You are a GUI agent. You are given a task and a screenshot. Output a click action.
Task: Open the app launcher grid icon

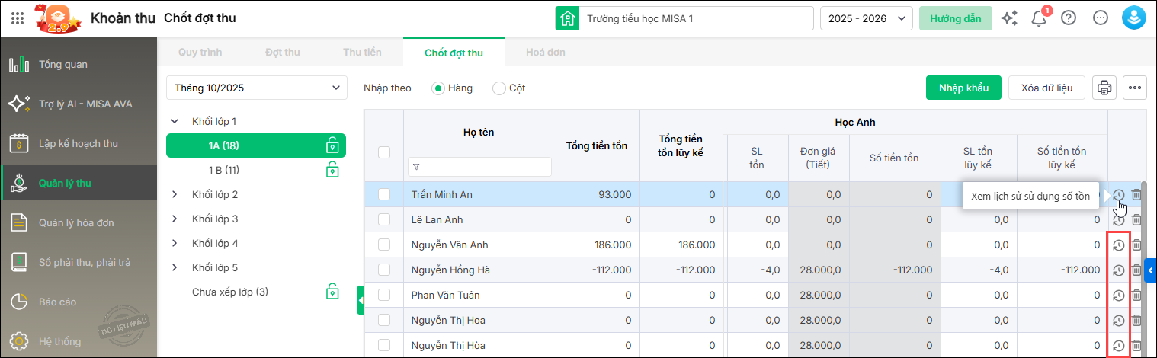click(x=18, y=18)
